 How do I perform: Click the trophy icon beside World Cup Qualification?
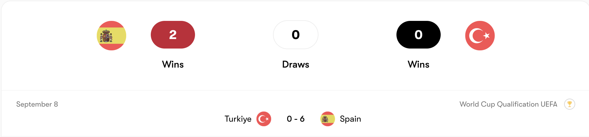(x=569, y=104)
